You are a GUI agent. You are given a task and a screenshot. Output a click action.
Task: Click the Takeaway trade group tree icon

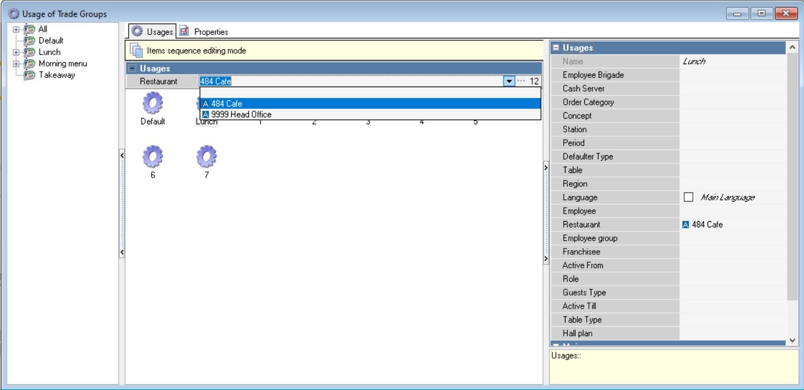click(30, 75)
